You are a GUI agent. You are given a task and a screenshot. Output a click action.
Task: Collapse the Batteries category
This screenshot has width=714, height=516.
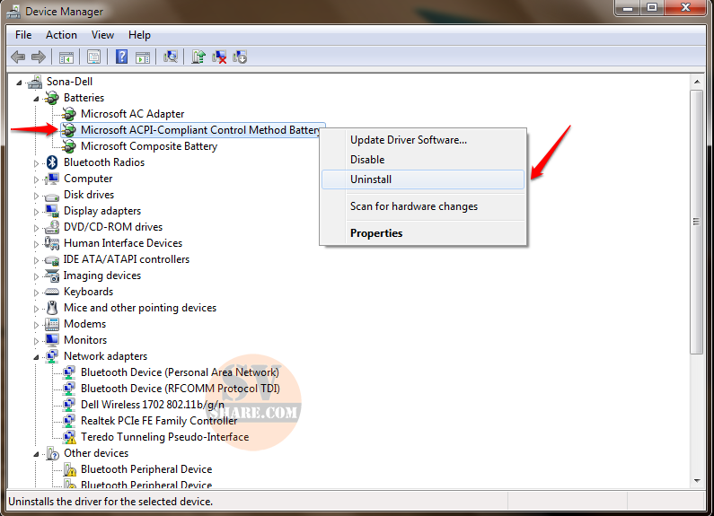[38, 98]
